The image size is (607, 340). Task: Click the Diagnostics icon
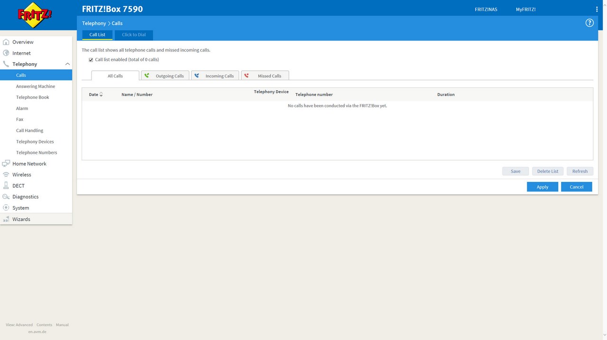pos(6,197)
